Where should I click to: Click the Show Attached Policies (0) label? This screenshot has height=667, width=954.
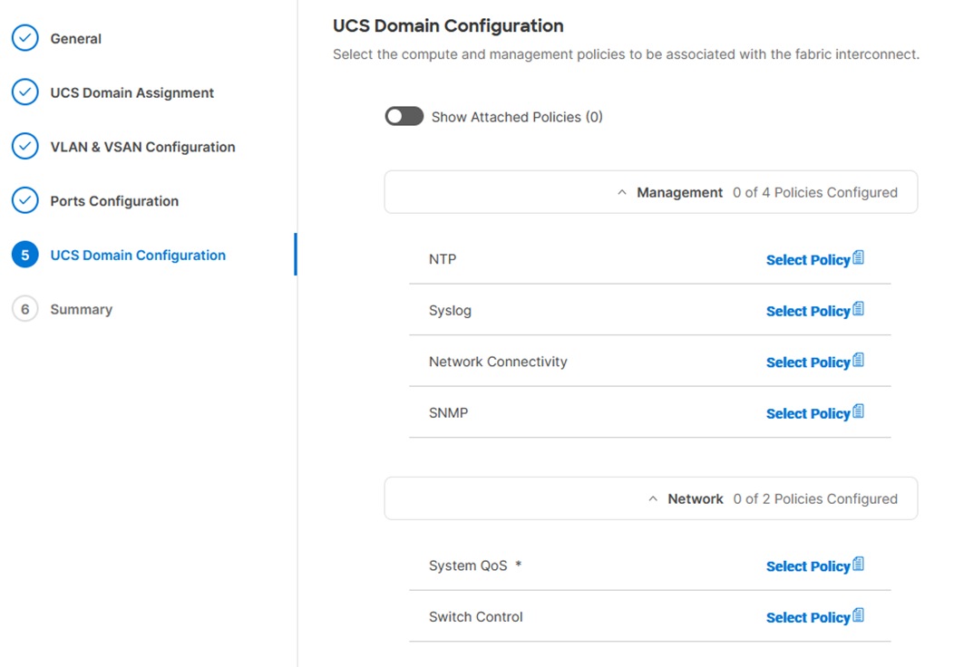517,117
